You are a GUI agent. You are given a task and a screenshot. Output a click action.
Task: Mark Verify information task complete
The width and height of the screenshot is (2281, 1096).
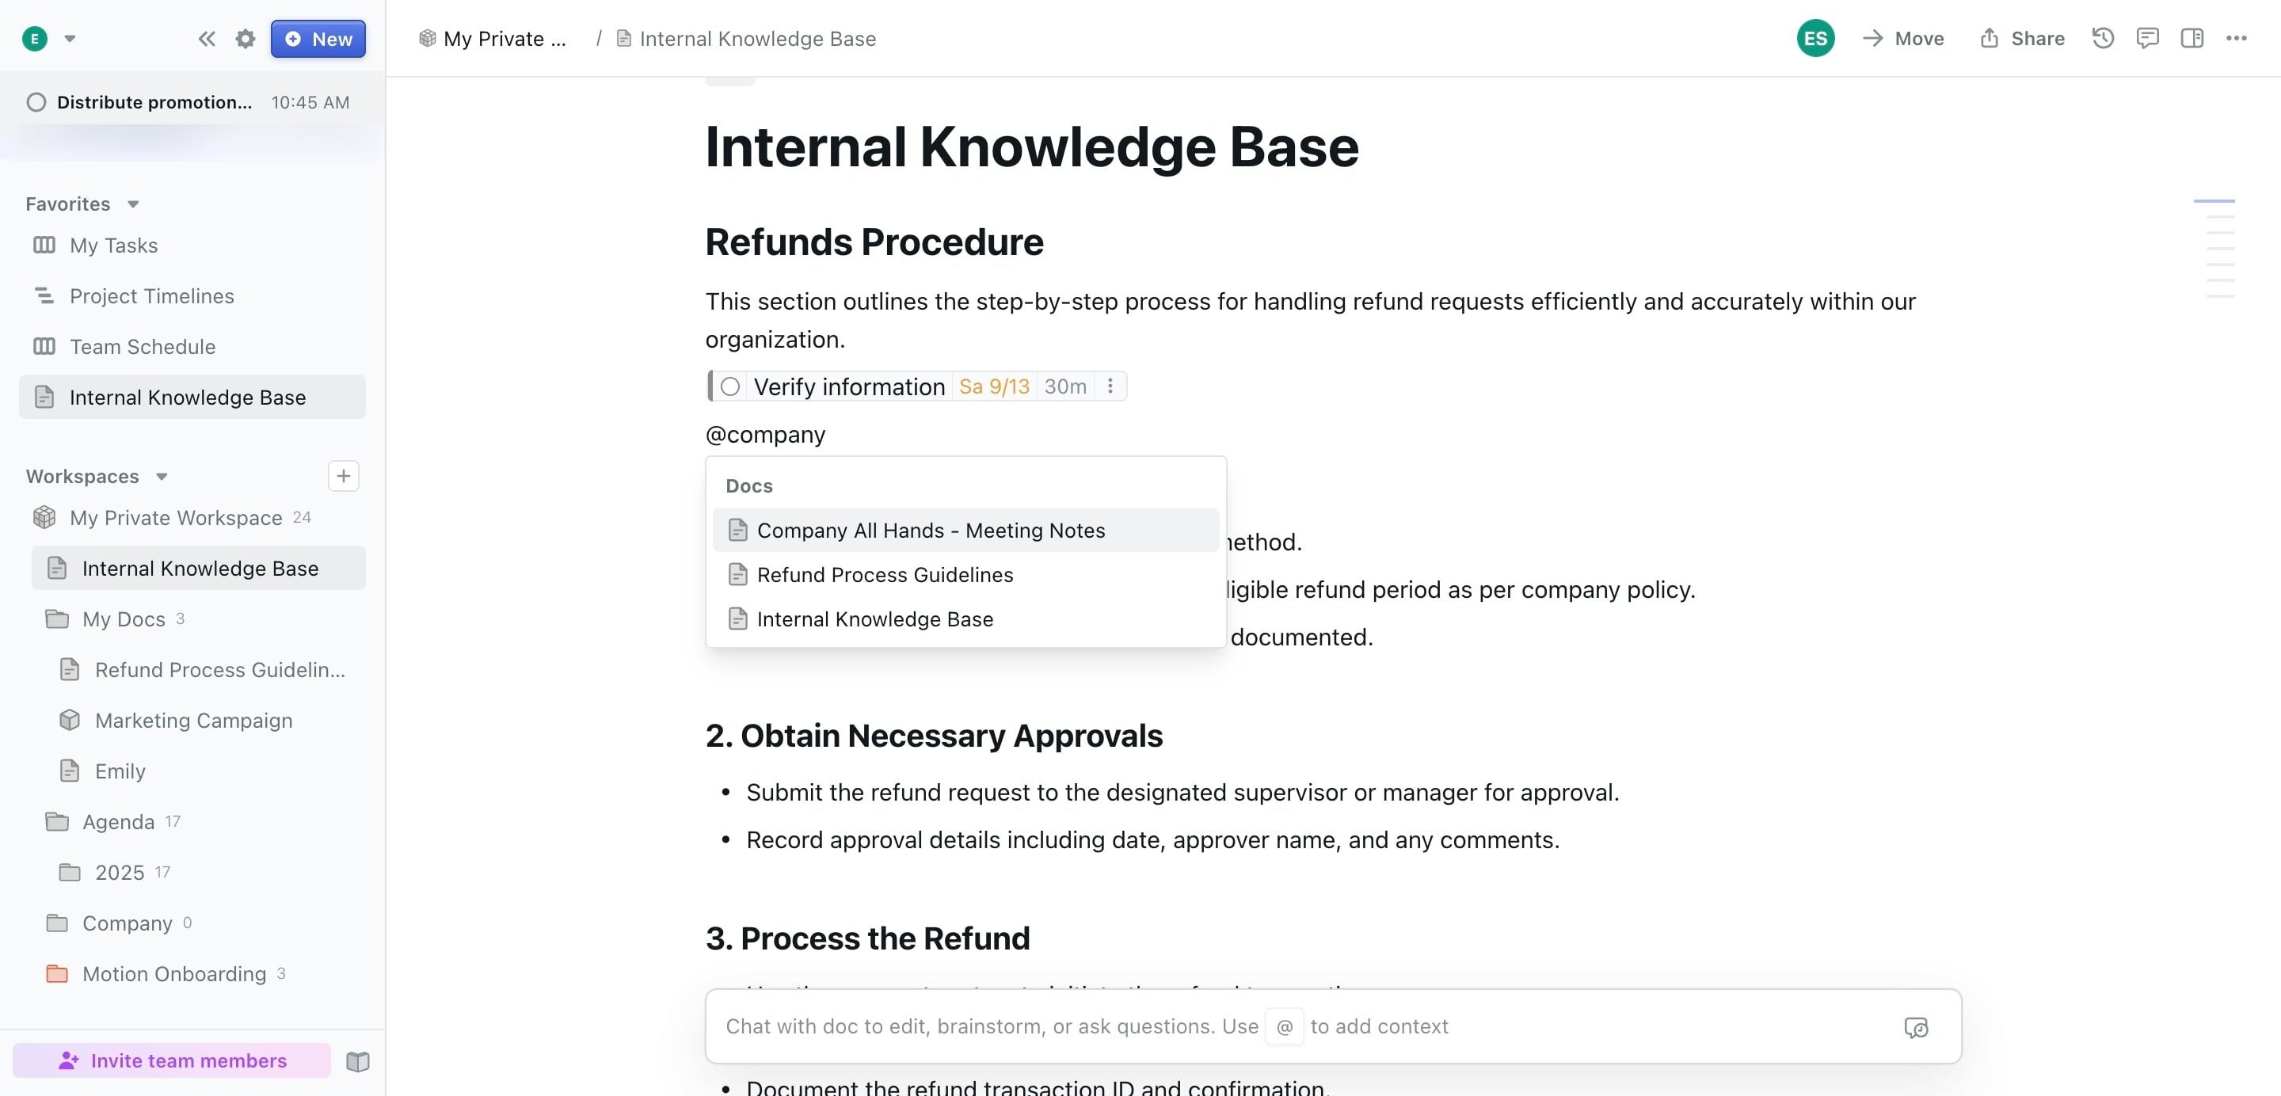(729, 387)
